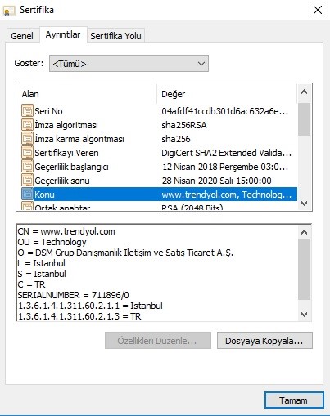Click the disabled Özellikleri Düzenle button
This screenshot has width=330, height=416.
point(158,341)
